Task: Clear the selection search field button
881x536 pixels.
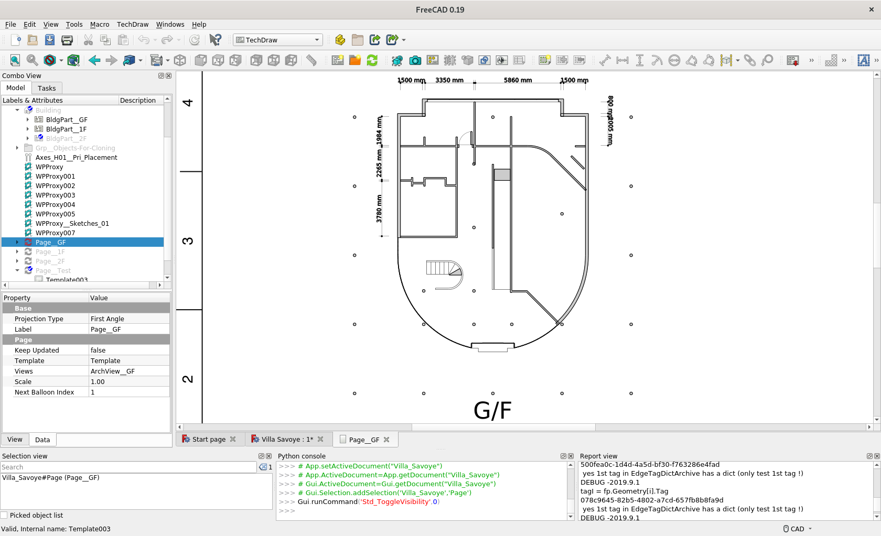Action: [x=263, y=467]
